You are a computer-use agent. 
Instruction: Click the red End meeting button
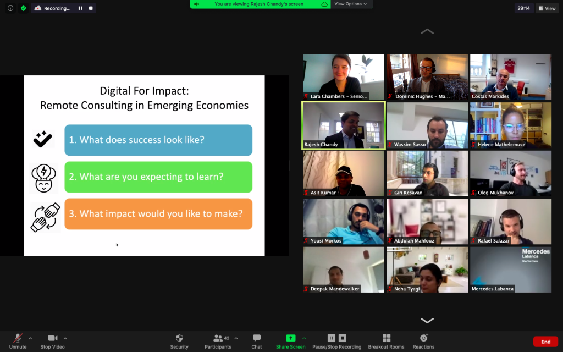[x=545, y=342]
